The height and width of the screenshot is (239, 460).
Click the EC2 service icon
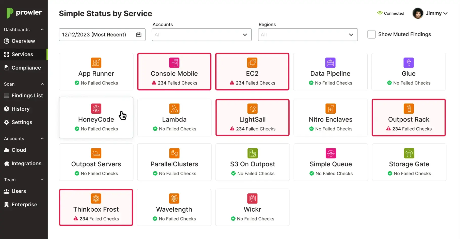tap(252, 63)
